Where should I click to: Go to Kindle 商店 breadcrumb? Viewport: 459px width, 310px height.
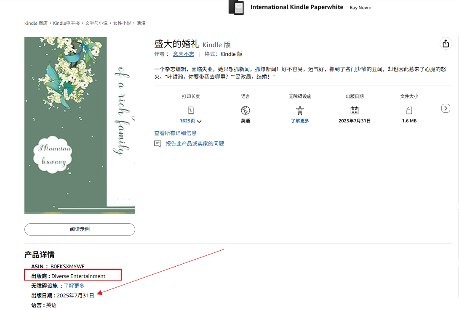pyautogui.click(x=36, y=23)
